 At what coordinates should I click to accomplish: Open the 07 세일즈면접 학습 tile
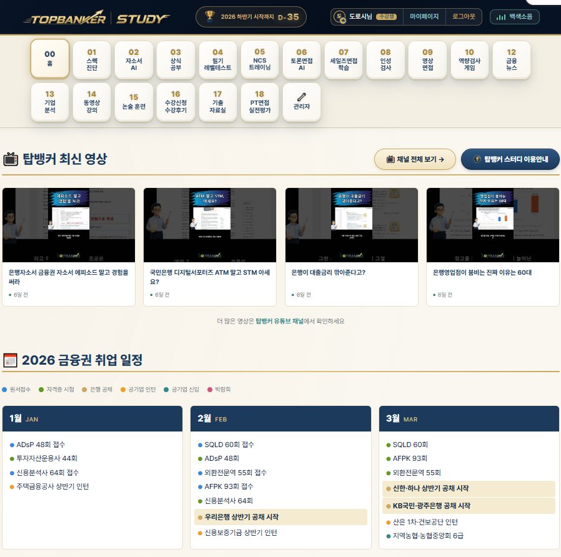344,60
